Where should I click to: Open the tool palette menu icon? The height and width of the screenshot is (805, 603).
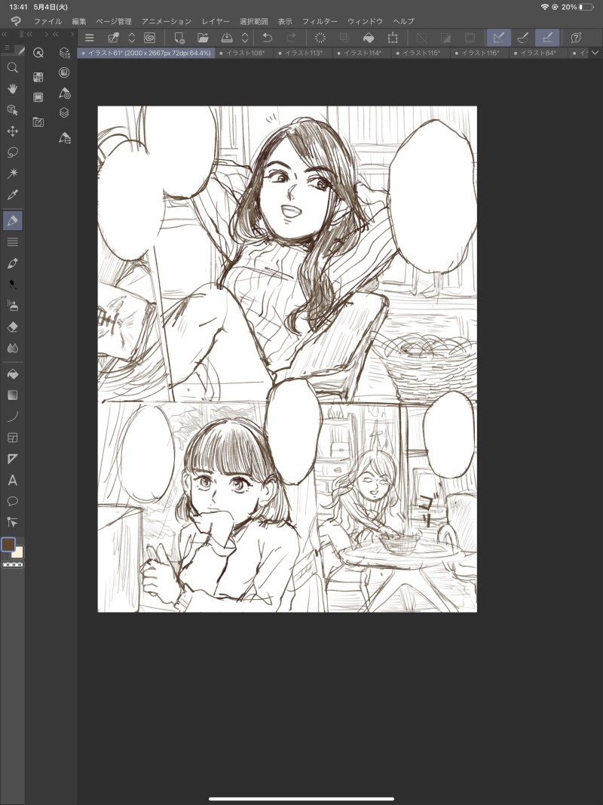coord(8,48)
